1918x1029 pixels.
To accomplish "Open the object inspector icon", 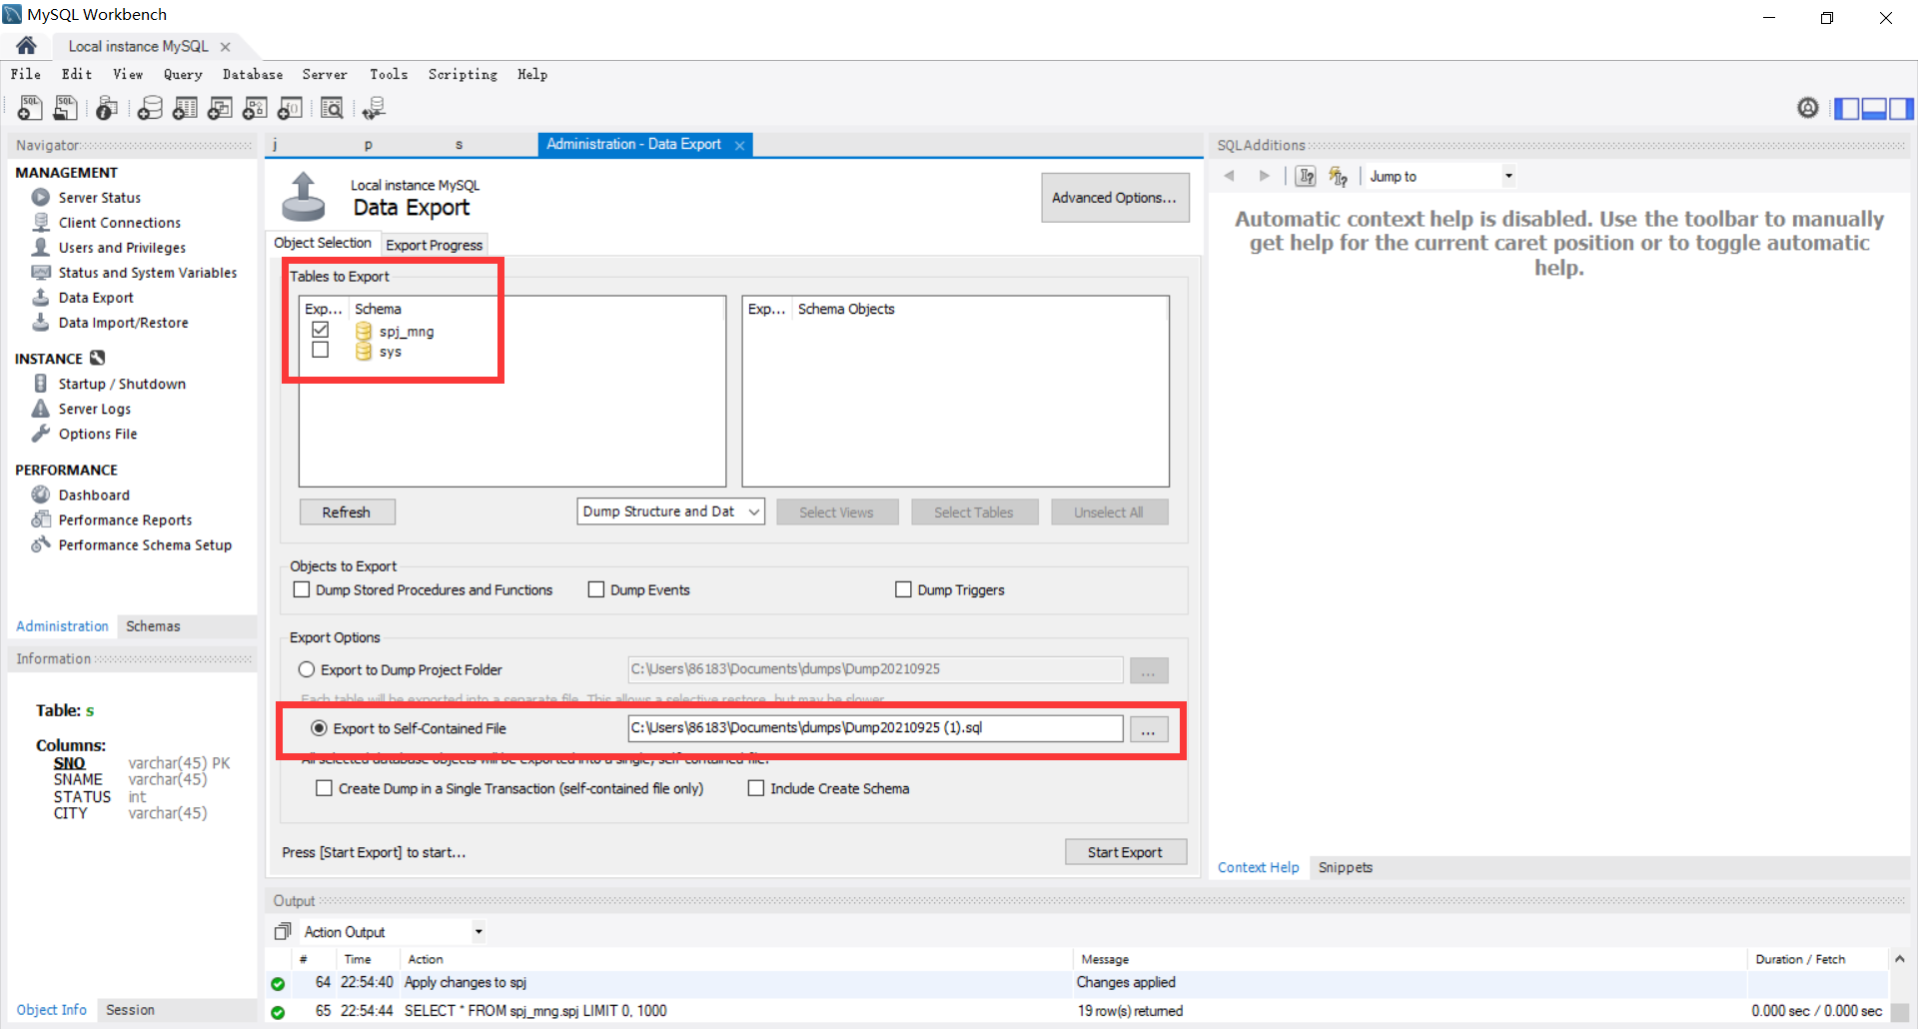I will (107, 108).
